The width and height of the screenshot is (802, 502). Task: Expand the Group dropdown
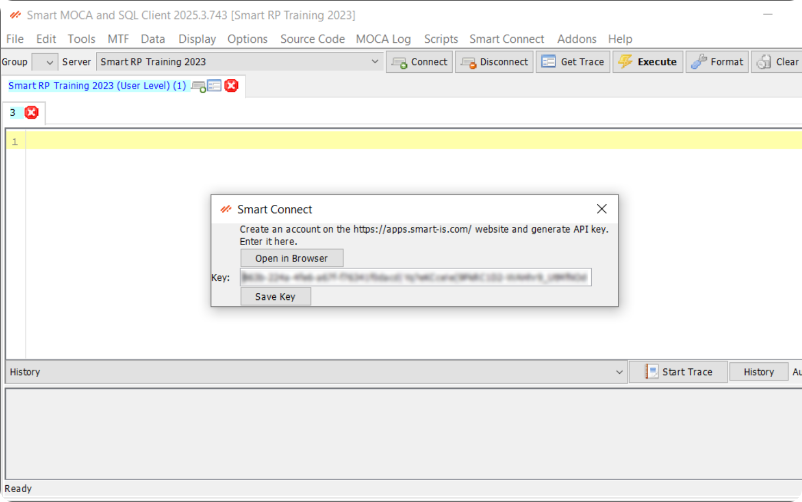[x=45, y=61]
